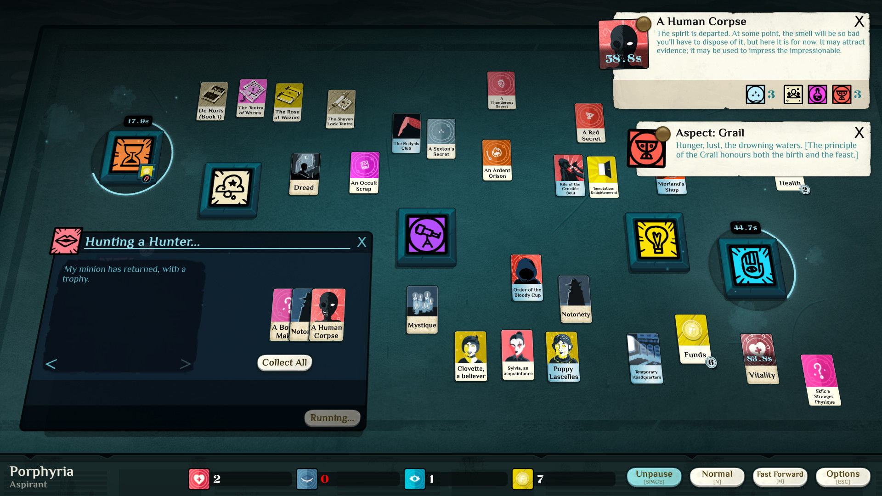Close the A Human Corpse tooltip
The height and width of the screenshot is (496, 882).
tap(861, 21)
